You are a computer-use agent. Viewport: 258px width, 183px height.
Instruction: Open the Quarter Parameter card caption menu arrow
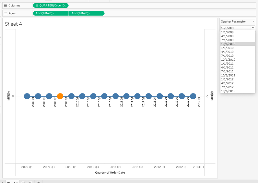(253, 21)
